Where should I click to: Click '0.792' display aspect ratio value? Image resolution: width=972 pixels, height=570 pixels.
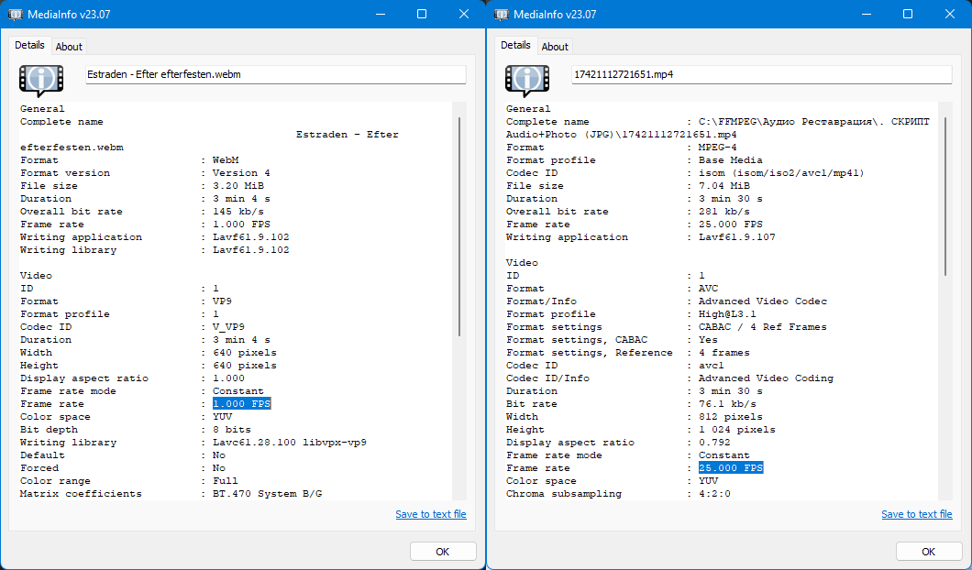coord(714,443)
